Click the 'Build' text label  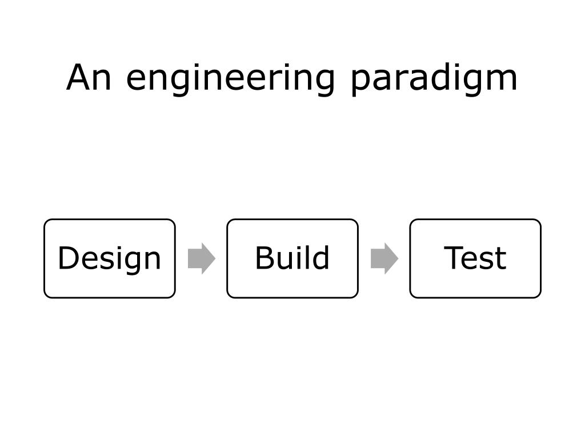pos(292,257)
